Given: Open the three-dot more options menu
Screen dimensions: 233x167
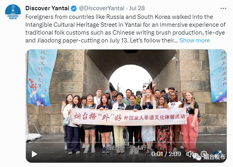Looking at the screenshot, I should (223, 9).
